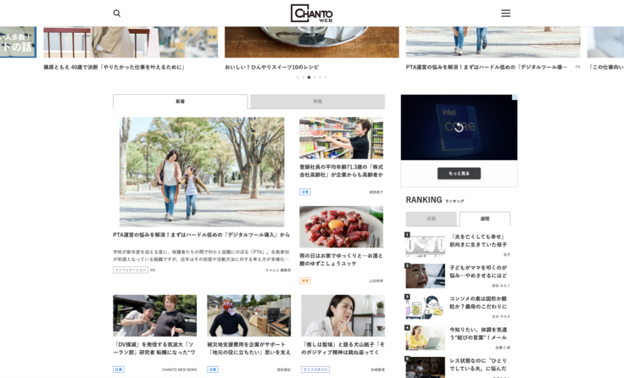
Task: Switch to the 特集 tab
Action: click(317, 102)
